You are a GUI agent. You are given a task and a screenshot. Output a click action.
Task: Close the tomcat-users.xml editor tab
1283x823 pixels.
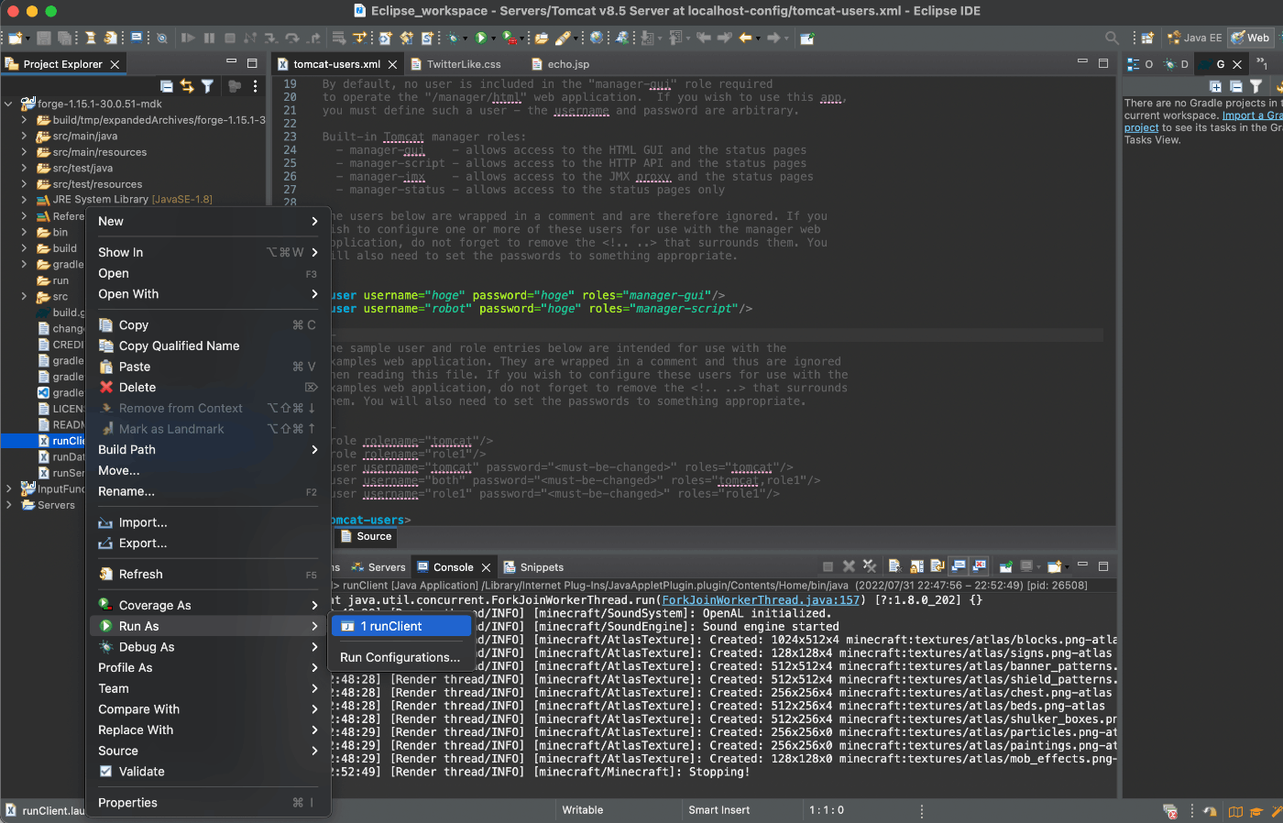tap(393, 64)
